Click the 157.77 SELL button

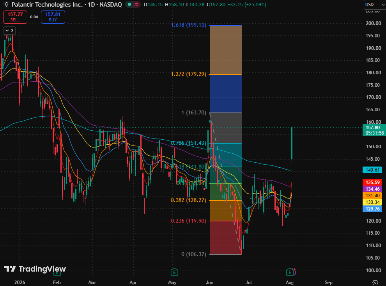coord(15,17)
